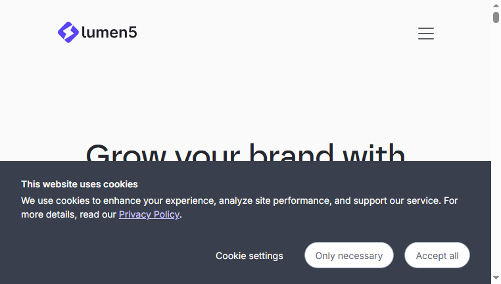Accept all cookies

click(x=437, y=255)
